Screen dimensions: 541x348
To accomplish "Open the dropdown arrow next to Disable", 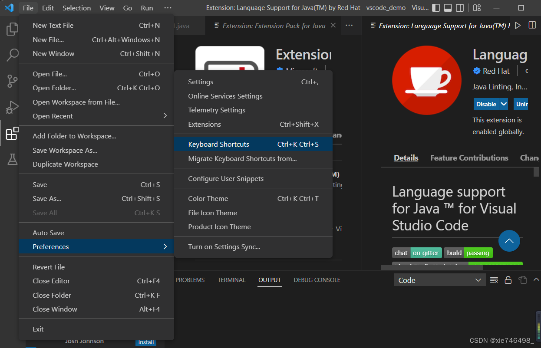I will coord(504,104).
